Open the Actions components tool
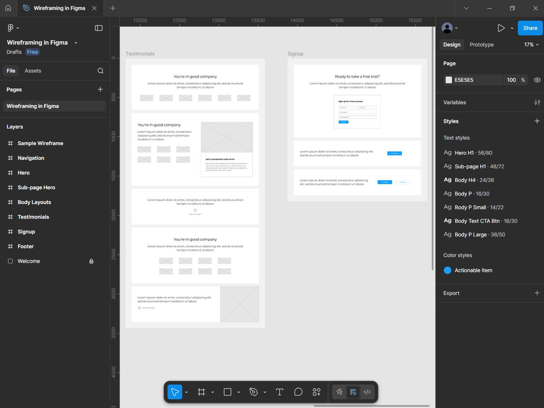 (317, 392)
